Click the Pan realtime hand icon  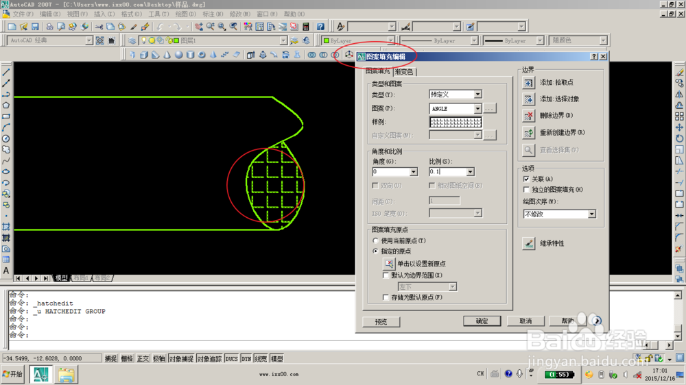(x=199, y=27)
